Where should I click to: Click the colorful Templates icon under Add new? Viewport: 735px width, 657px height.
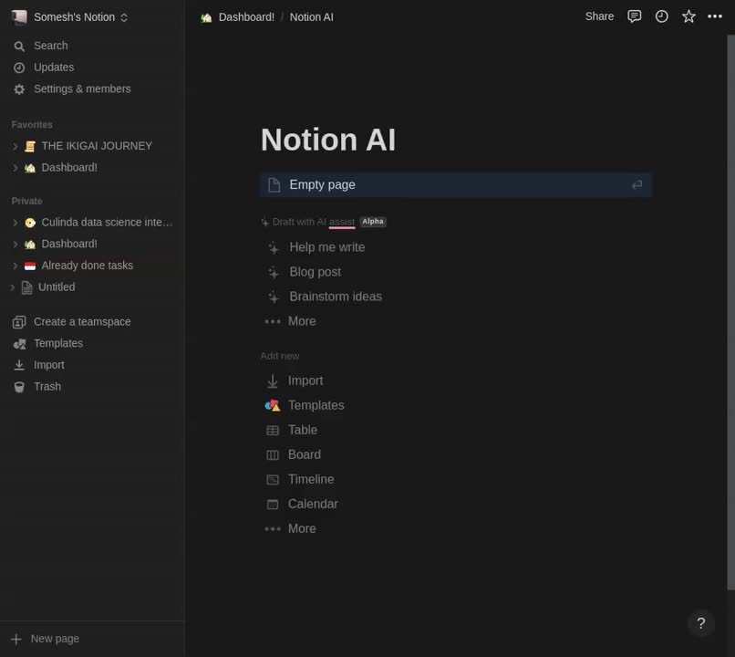tap(273, 406)
